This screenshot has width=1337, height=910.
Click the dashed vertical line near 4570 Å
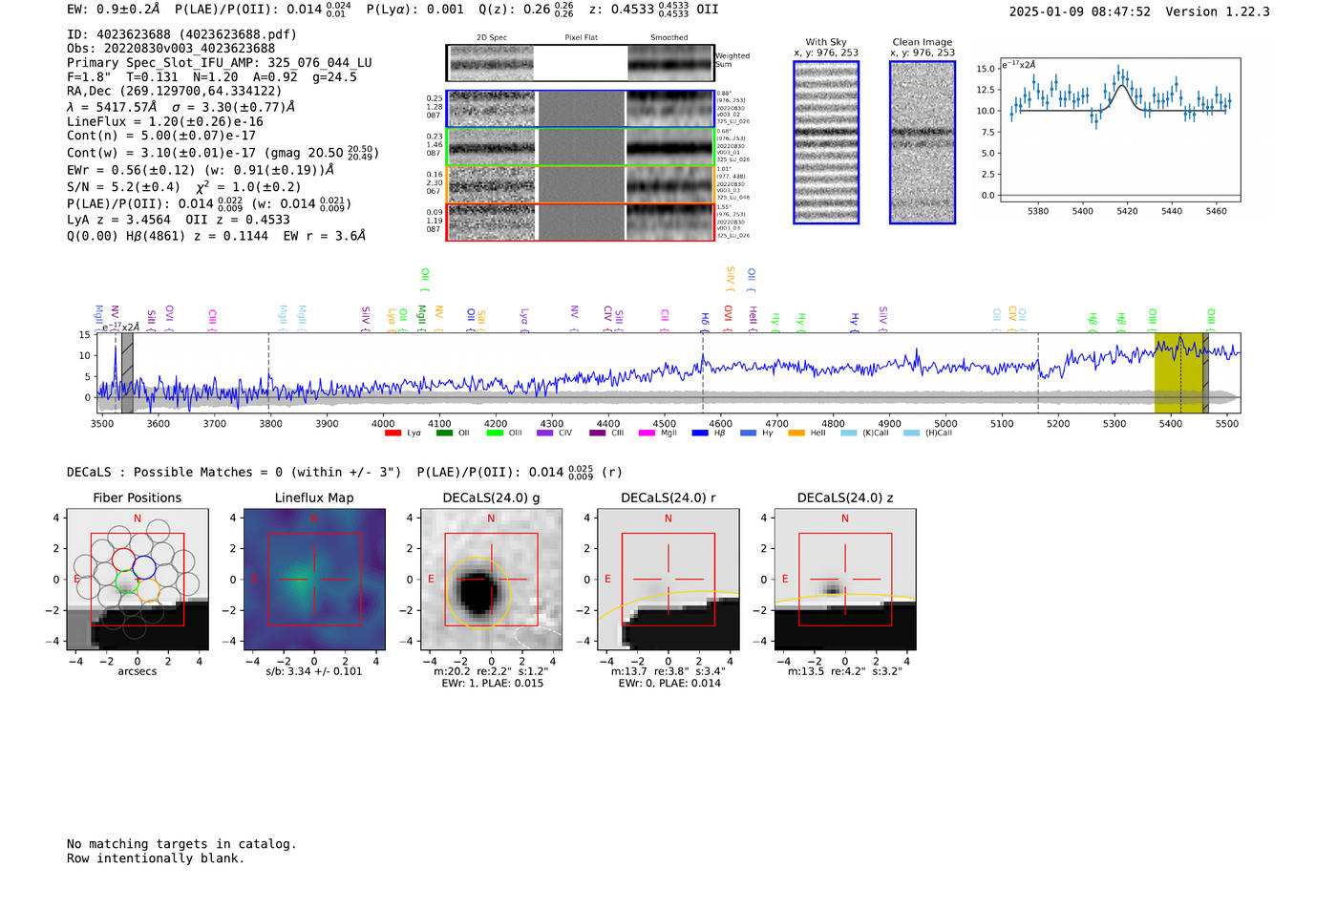pos(703,373)
